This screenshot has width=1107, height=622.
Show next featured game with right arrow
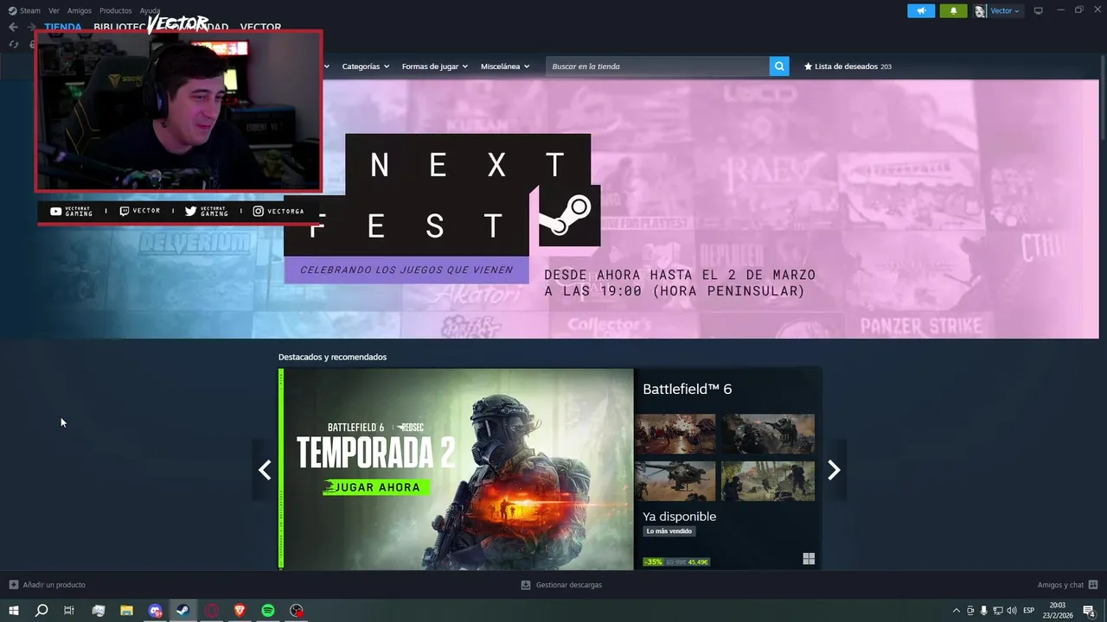(x=834, y=469)
